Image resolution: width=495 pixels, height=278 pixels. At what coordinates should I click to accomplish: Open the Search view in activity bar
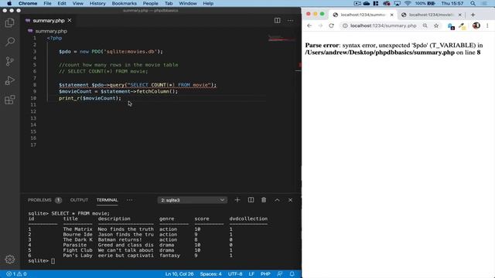coord(10,42)
